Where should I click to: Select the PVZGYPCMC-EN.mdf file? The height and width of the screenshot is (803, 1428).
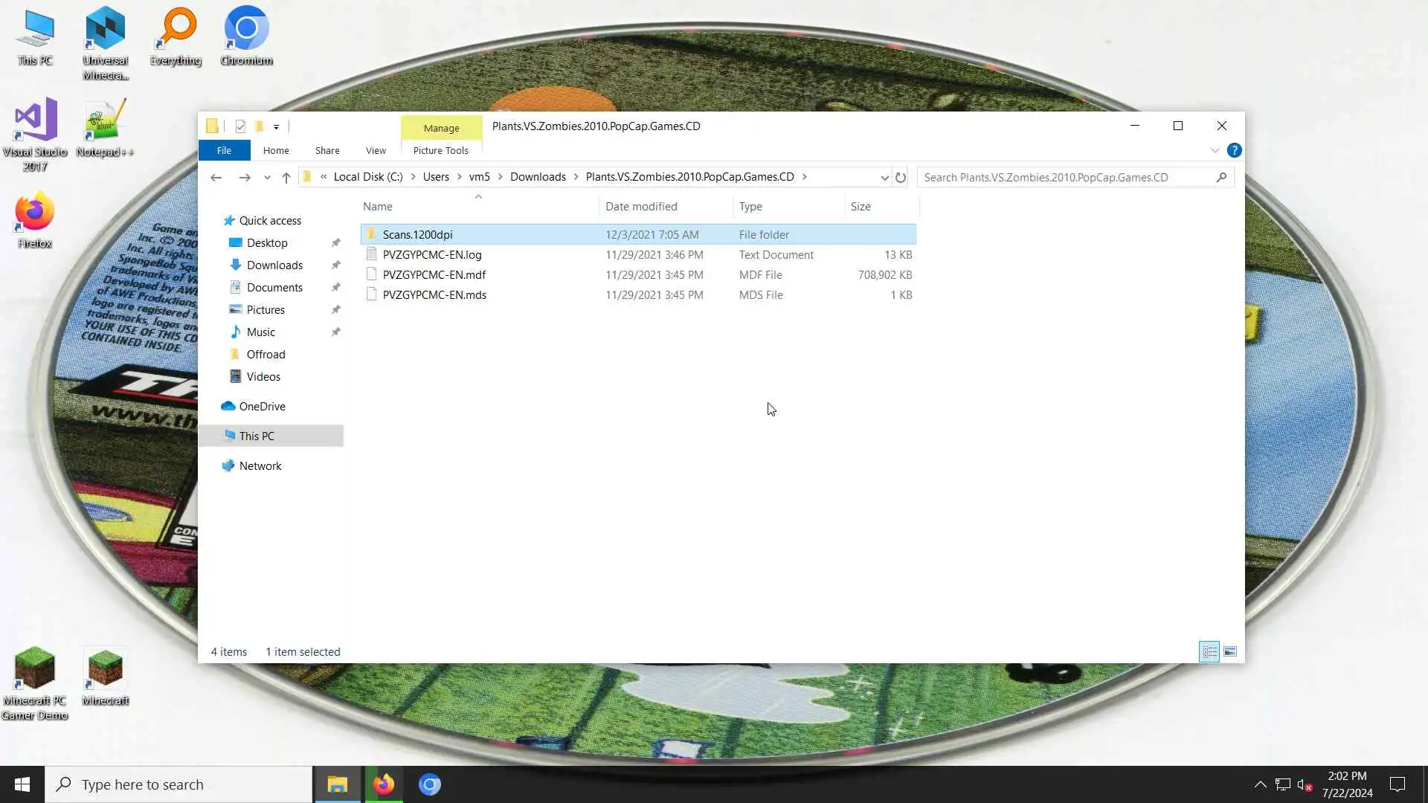click(434, 275)
